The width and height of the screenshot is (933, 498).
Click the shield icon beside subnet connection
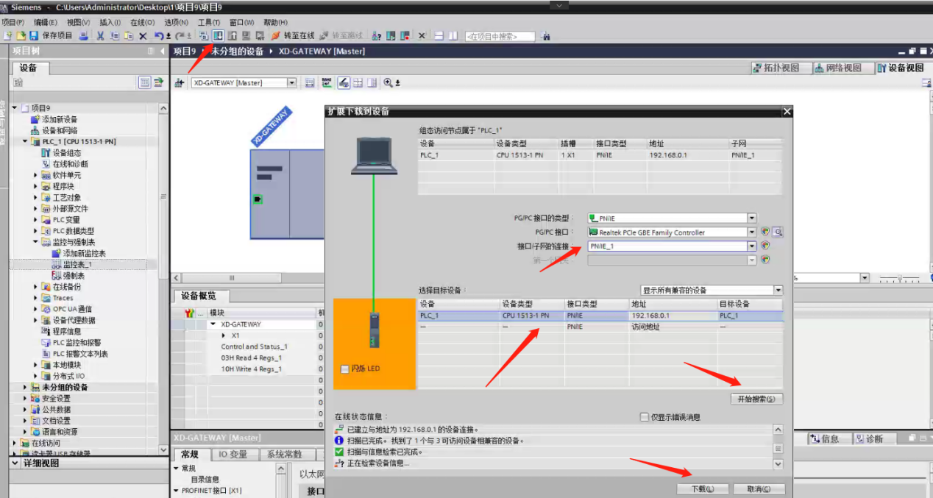(765, 246)
